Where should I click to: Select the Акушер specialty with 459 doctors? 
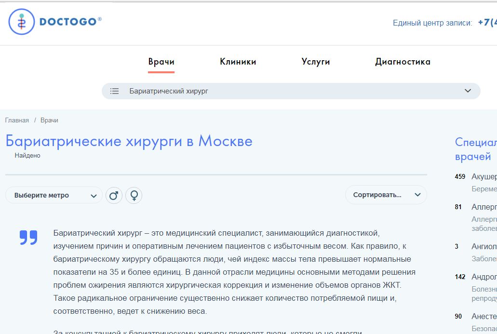pos(484,176)
